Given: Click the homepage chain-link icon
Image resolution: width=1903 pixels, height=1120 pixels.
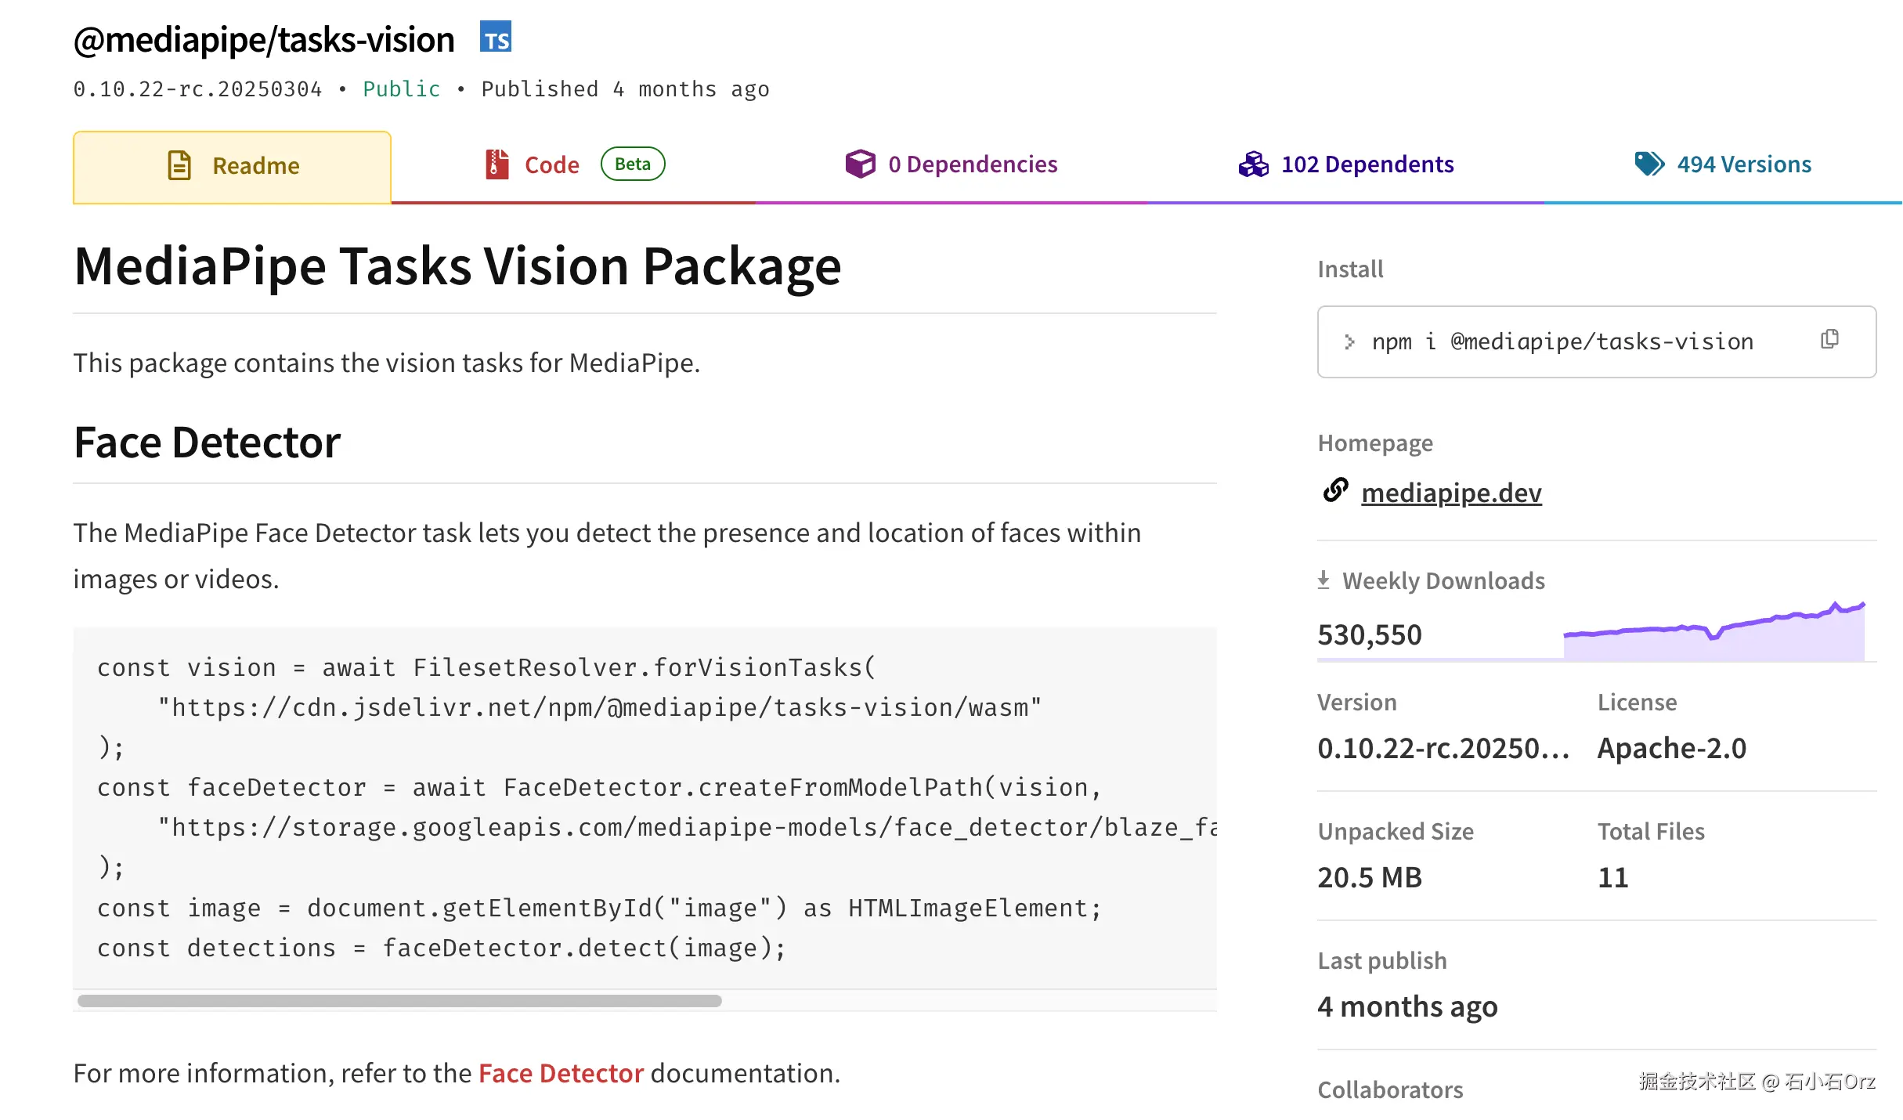Looking at the screenshot, I should pos(1336,491).
